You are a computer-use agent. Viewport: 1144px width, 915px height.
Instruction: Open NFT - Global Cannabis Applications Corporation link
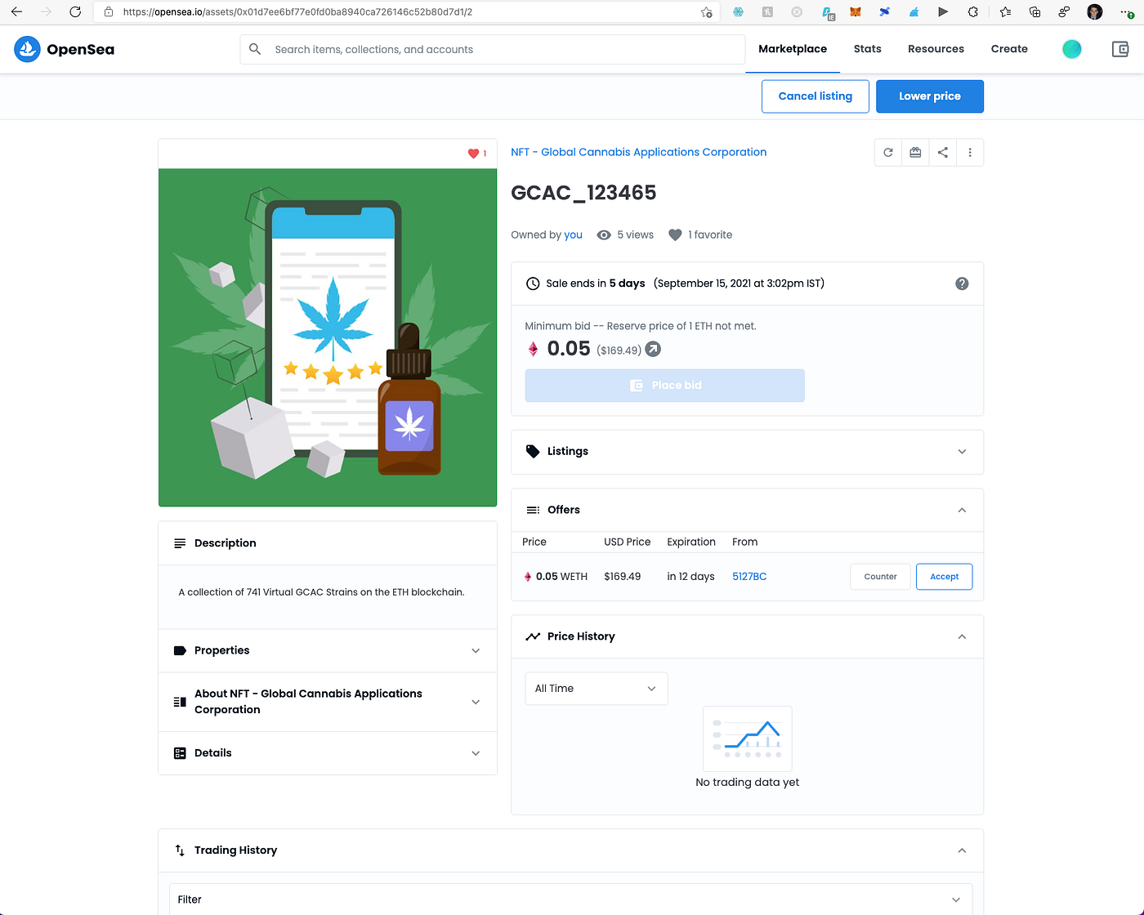click(x=638, y=152)
